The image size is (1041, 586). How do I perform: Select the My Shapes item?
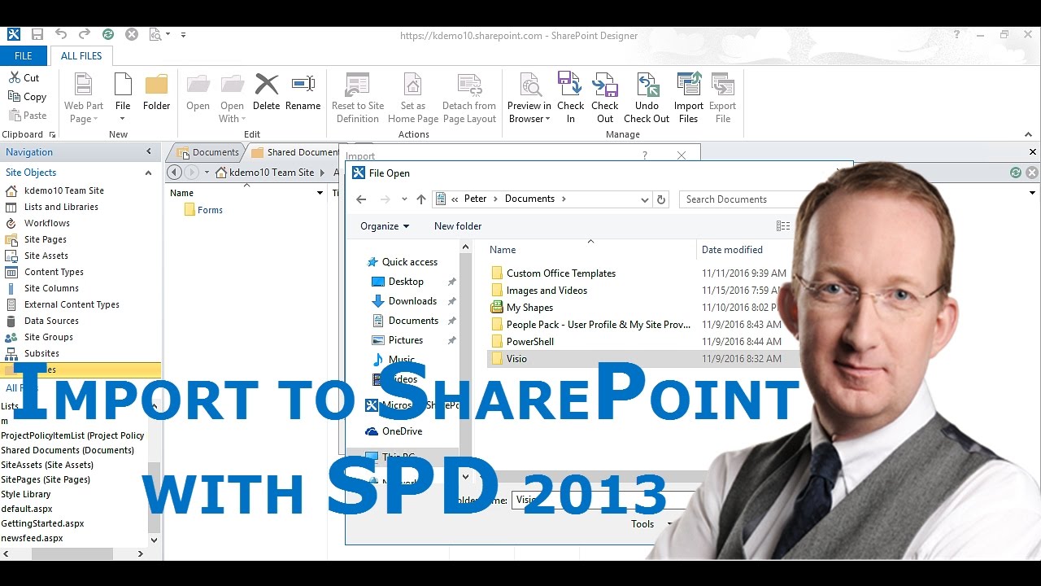[x=529, y=308]
